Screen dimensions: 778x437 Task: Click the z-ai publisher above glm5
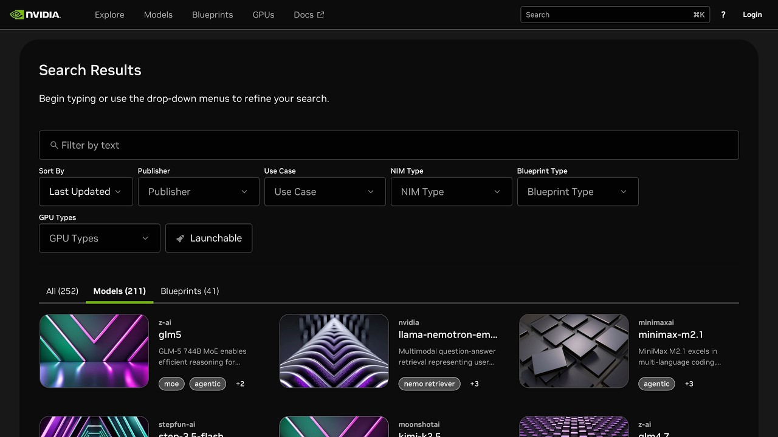165,323
